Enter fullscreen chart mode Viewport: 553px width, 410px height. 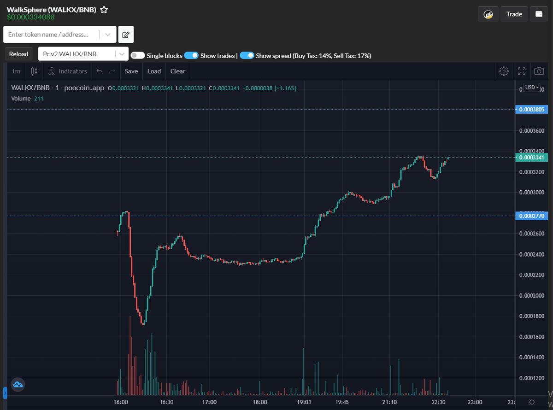(x=521, y=71)
